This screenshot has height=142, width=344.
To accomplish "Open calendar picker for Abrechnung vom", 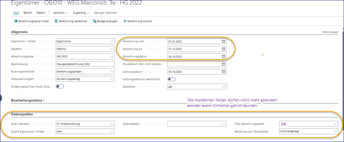I will (x=223, y=42).
